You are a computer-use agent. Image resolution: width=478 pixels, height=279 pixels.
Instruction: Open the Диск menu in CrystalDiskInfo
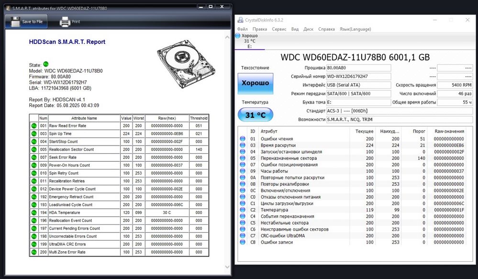[308, 29]
